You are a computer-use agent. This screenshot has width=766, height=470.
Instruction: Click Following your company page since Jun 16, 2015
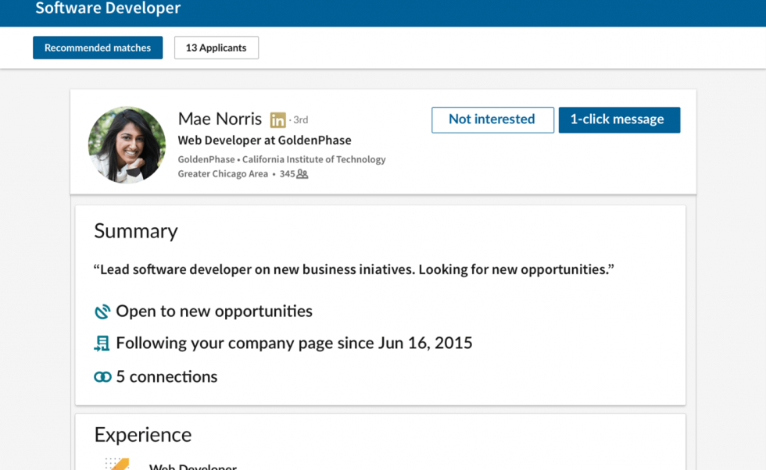(294, 344)
